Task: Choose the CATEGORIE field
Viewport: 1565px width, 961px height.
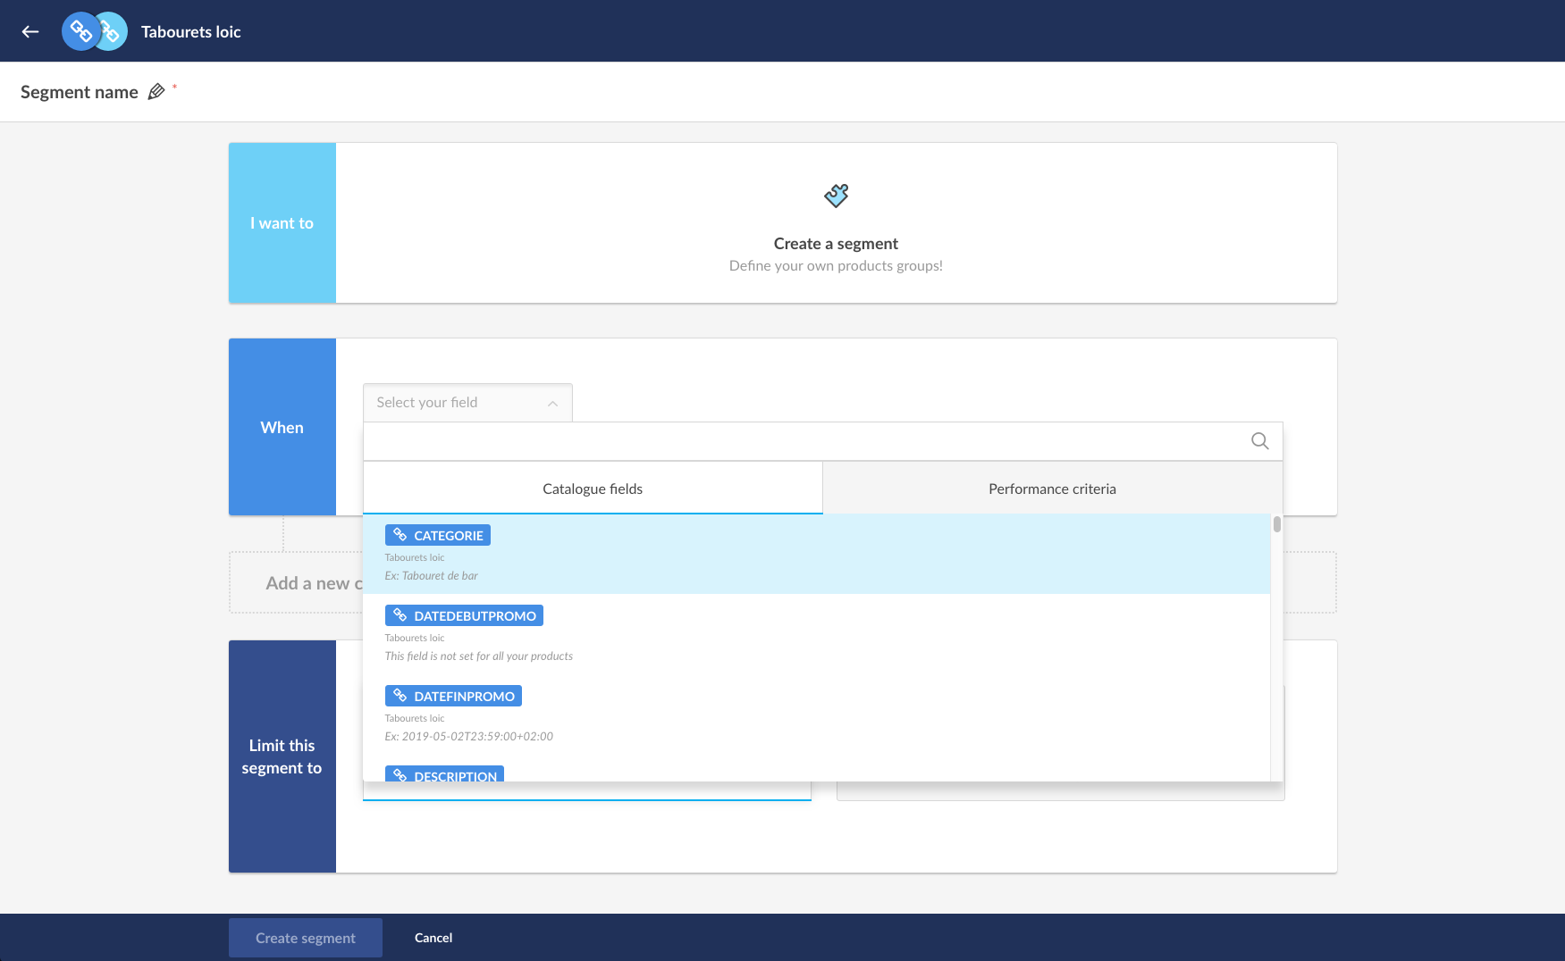Action: click(x=816, y=554)
